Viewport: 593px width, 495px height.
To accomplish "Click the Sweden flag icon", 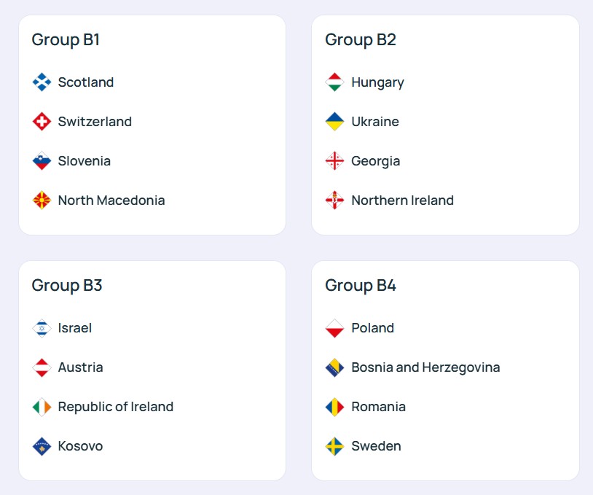I will 334,446.
